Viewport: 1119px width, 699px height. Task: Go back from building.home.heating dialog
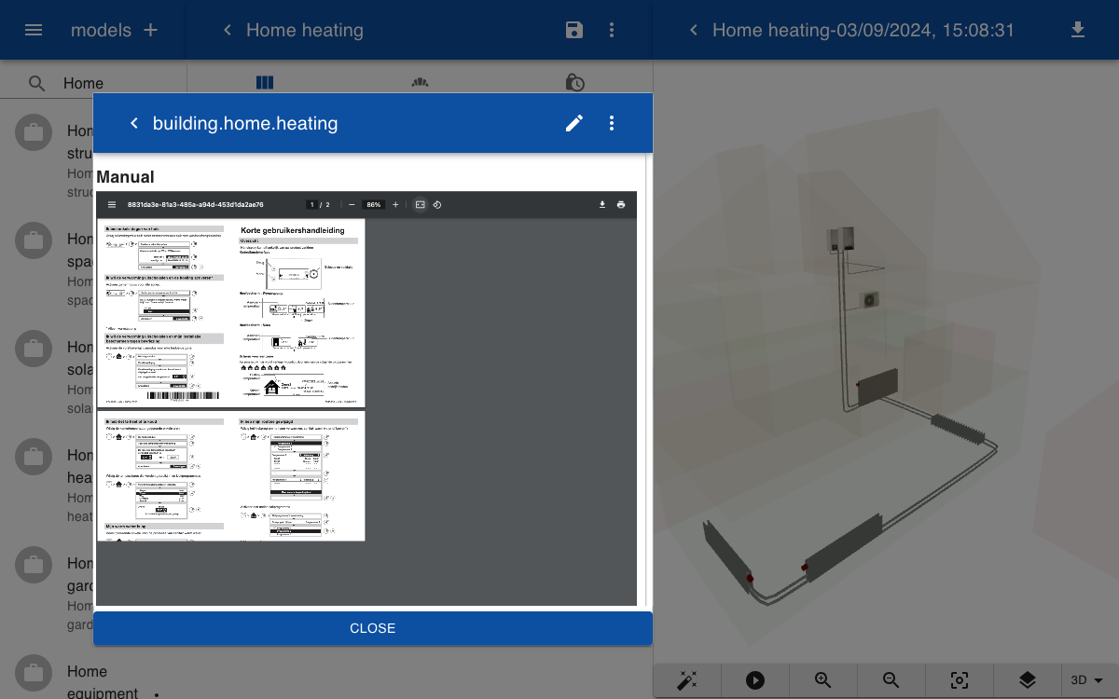(133, 123)
